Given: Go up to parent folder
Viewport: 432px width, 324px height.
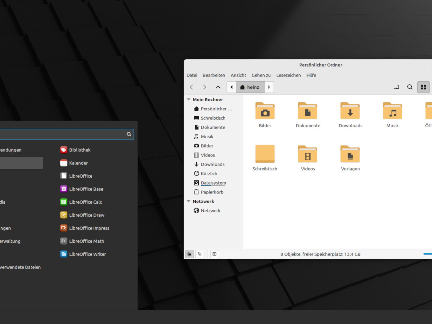Looking at the screenshot, I should pos(218,87).
